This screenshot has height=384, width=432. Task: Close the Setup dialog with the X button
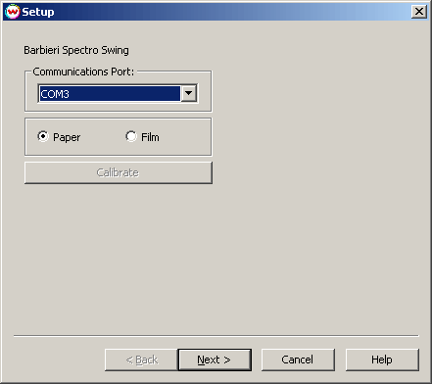point(419,12)
